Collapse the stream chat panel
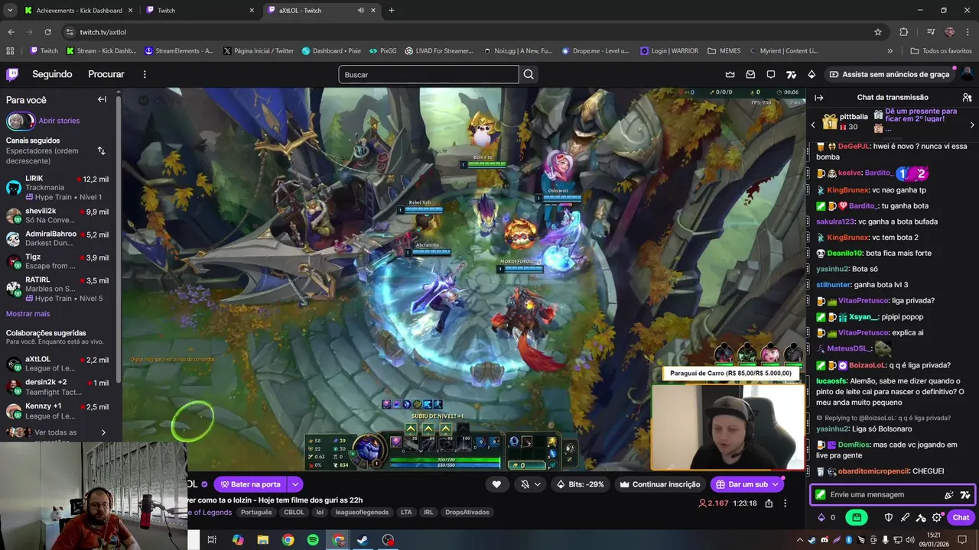 click(x=818, y=97)
